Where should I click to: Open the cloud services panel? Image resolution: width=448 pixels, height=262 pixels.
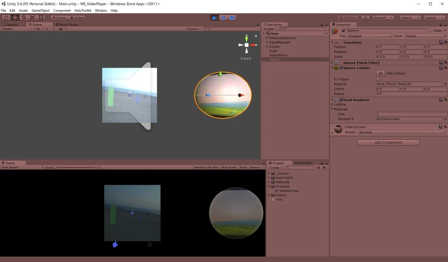pyautogui.click(x=365, y=18)
